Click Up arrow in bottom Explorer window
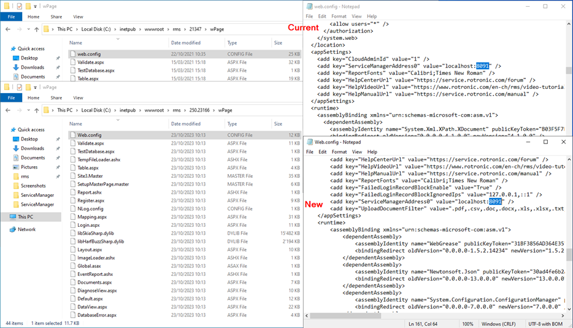Screen dimensions: 573x328 pyautogui.click(x=37, y=110)
